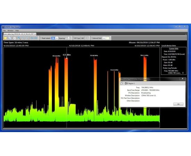The width and height of the screenshot is (191, 156).
Task: Click the FFT Calc option next to All
Action: click(87, 38)
